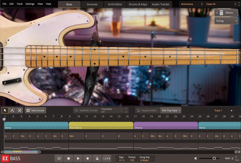The width and height of the screenshot is (241, 163).
Task: Click the song overview minimap strip
Action: point(21,152)
